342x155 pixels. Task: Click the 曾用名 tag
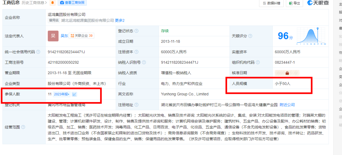point(54,21)
